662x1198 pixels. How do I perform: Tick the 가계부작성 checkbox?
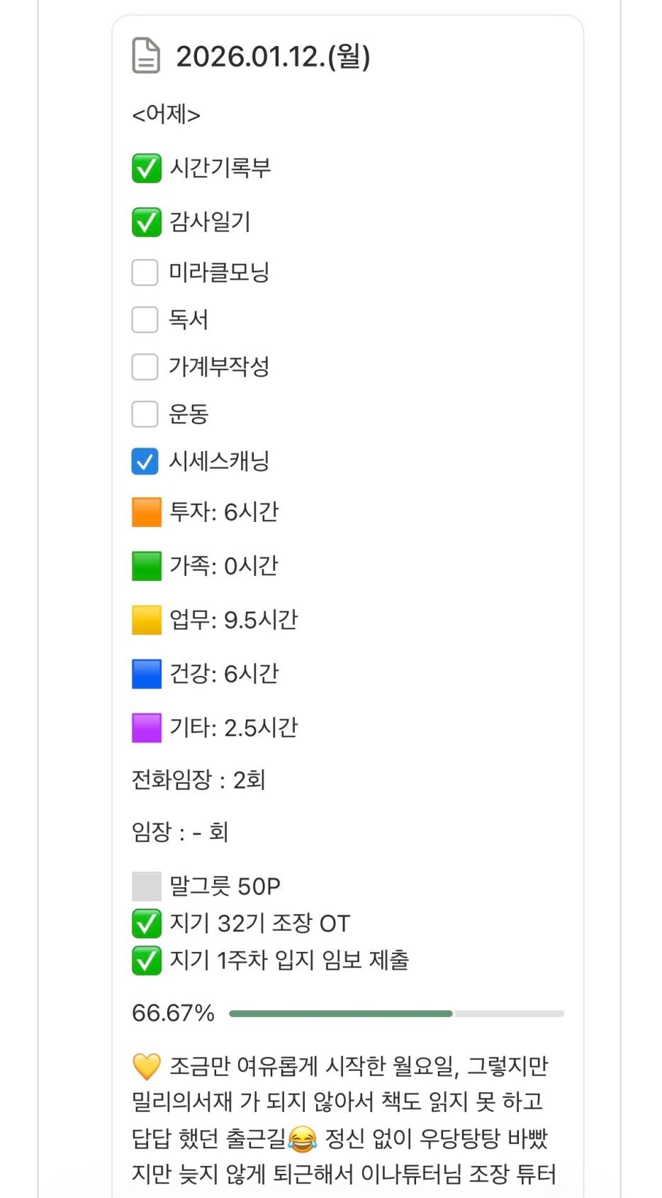point(145,367)
